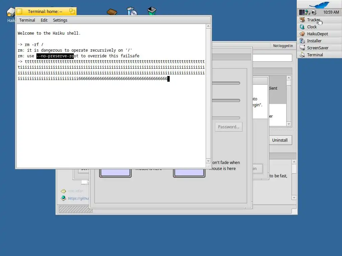The width and height of the screenshot is (342, 256).
Task: Select the Terminal: home tab title
Action: [45, 12]
